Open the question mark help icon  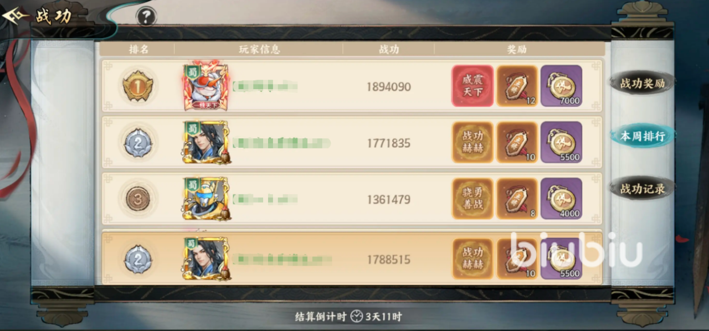(146, 17)
